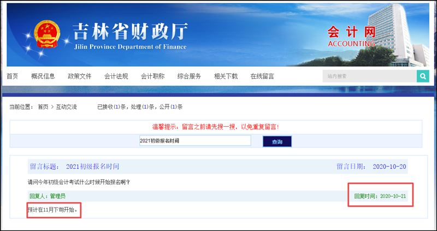Click 互动交流 breadcrumb link

(x=66, y=107)
